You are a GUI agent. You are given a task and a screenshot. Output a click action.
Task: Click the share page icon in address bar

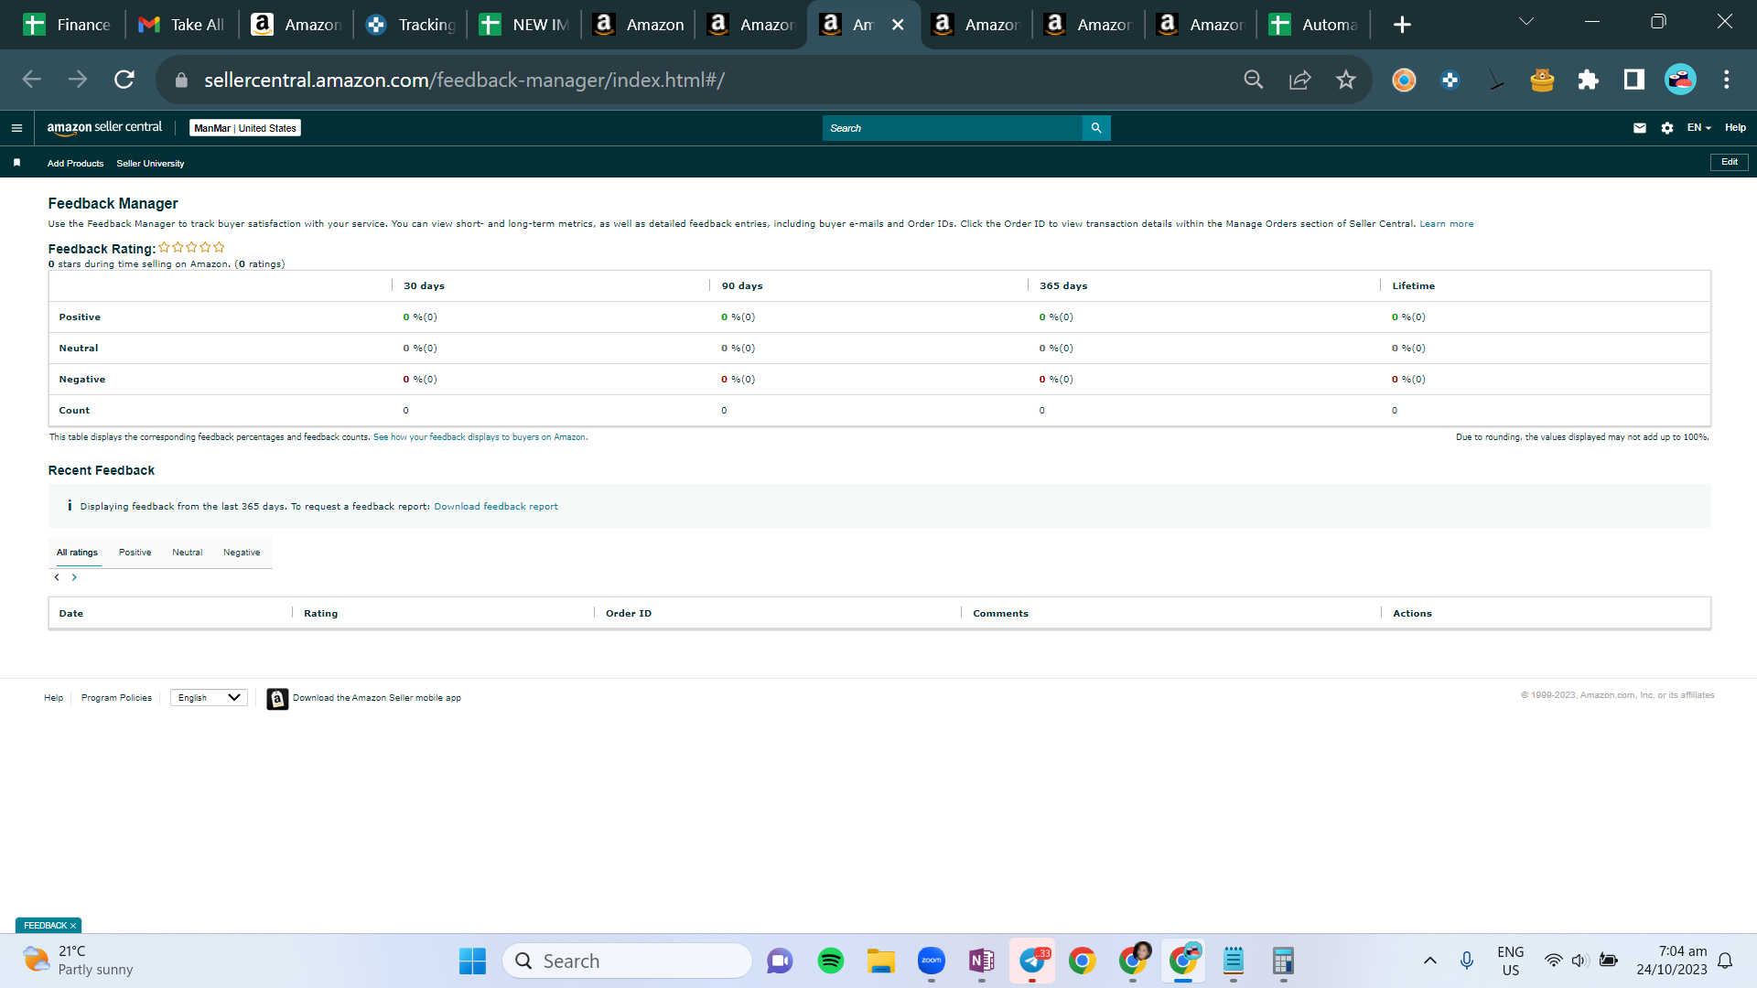click(1299, 80)
